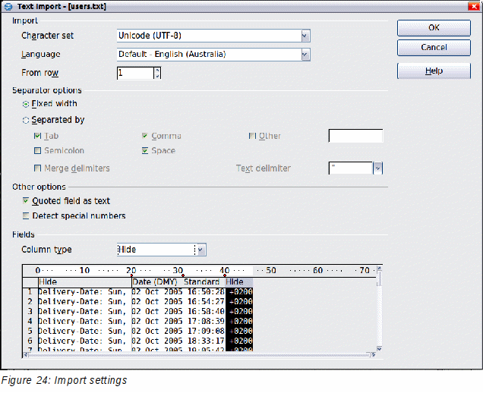The image size is (483, 393).
Task: Open the Language dropdown arrow
Action: click(x=305, y=55)
